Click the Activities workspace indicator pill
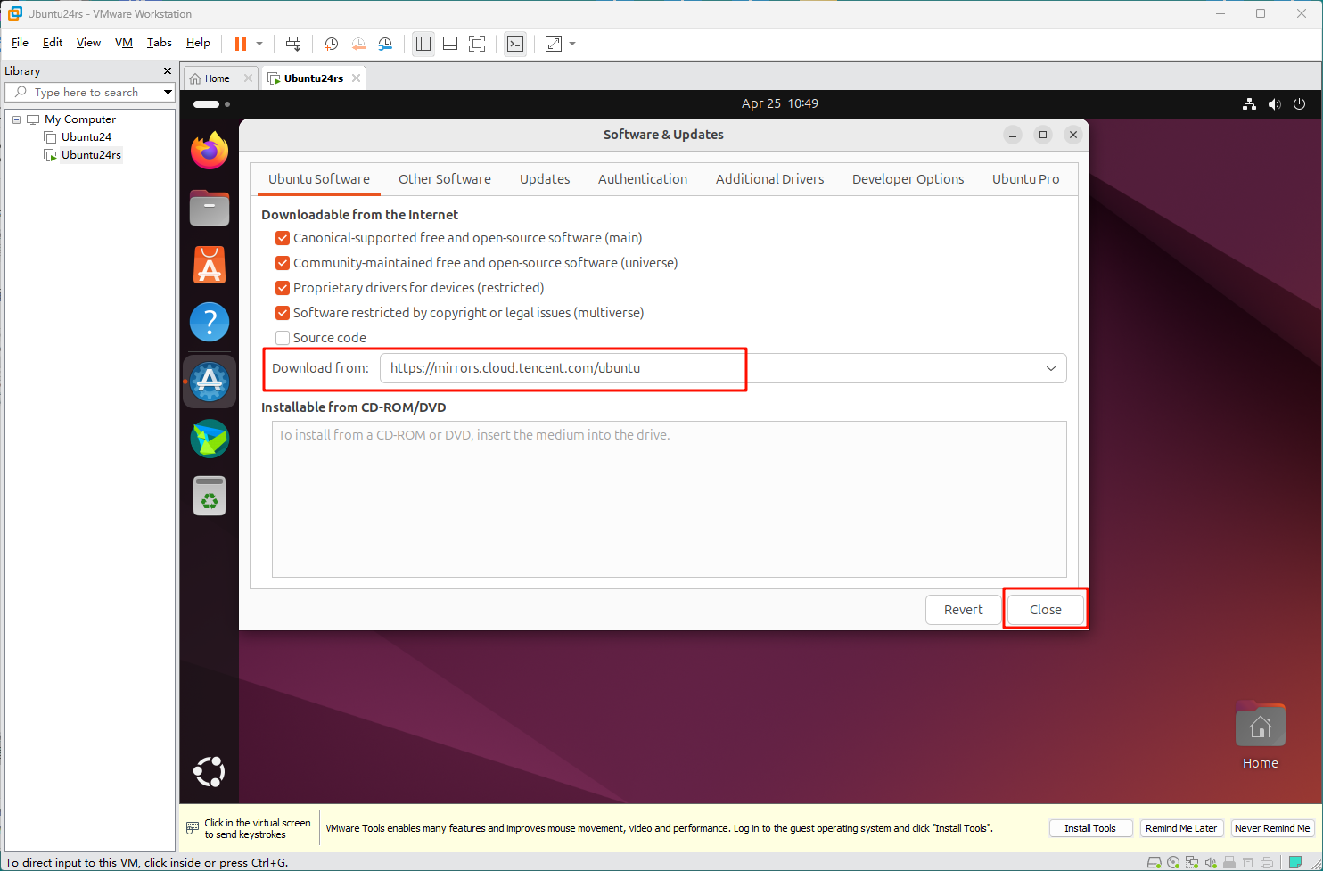The width and height of the screenshot is (1323, 871). [x=206, y=104]
